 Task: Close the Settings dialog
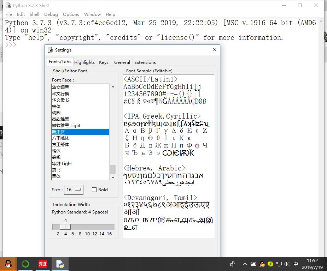(214, 50)
